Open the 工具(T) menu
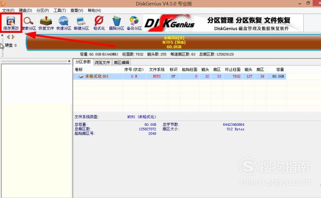Viewport: 321px width, 198px height. pyautogui.click(x=59, y=11)
